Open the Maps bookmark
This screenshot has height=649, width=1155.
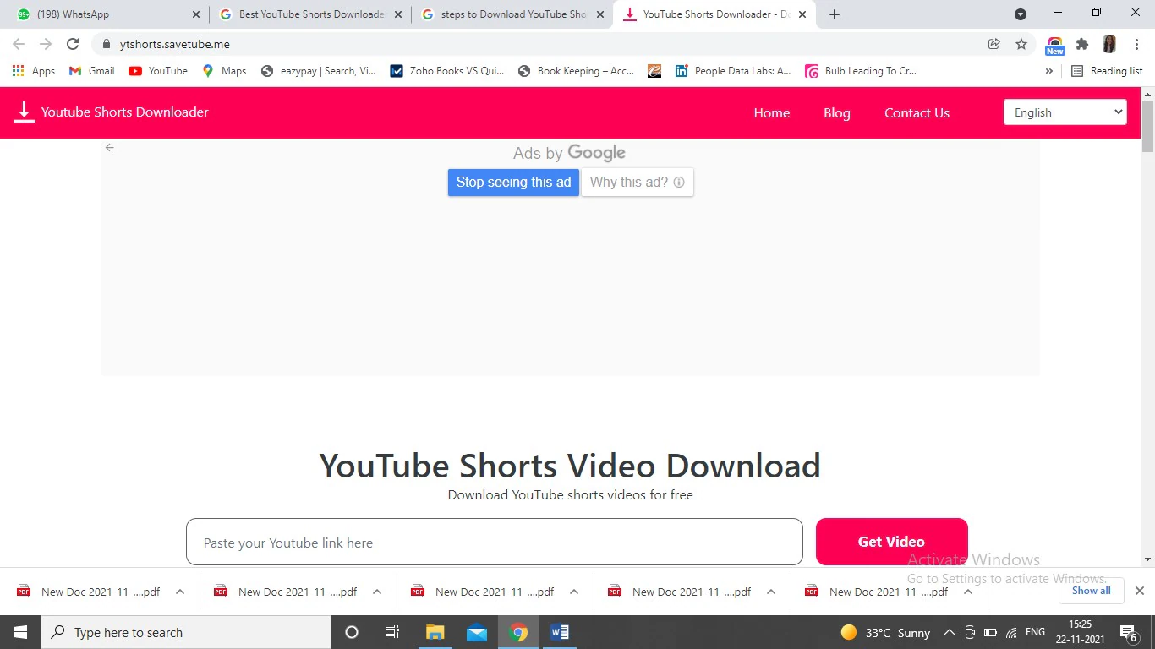(224, 71)
